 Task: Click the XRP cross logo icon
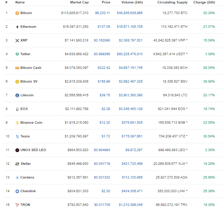[x=17, y=40]
